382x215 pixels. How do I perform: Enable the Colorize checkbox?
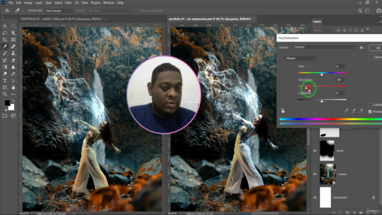coord(370,105)
